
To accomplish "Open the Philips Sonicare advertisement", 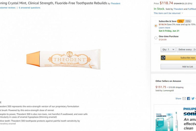I will [176, 118].
